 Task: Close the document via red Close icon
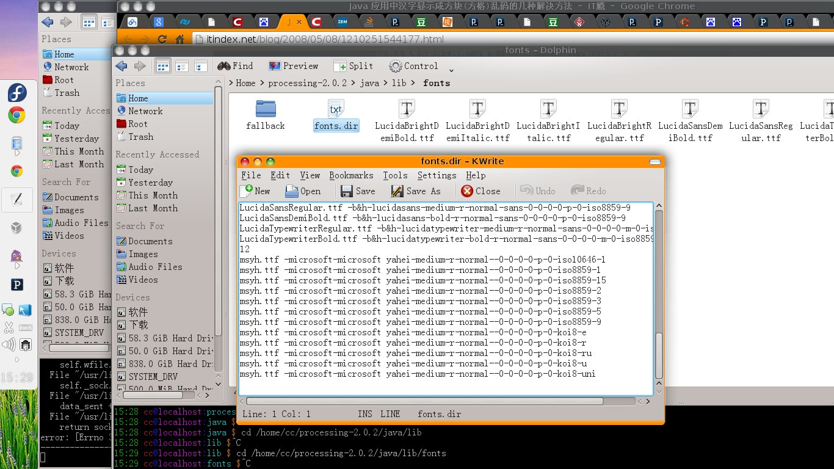point(467,191)
